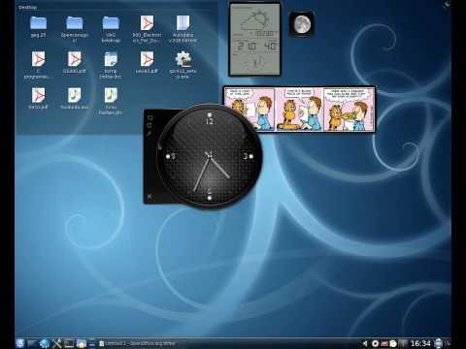This screenshot has width=466, height=349.
Task: Open the blue device icon right of clock
Action: tap(439, 343)
